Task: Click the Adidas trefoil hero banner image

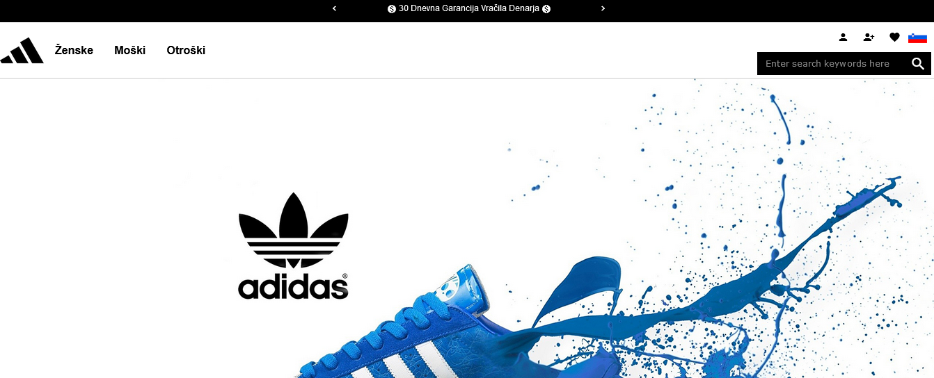Action: 467,228
